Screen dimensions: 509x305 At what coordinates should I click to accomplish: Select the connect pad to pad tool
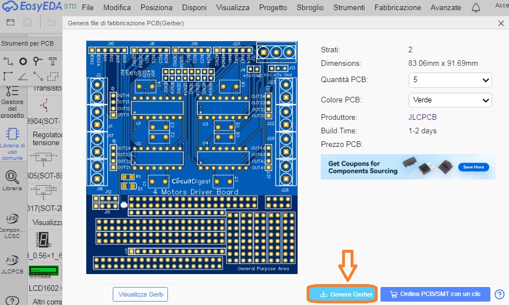click(38, 76)
